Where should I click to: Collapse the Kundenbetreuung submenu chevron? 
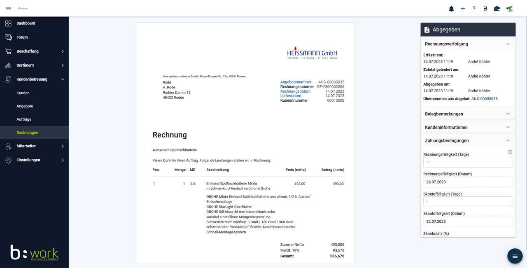tap(63, 79)
